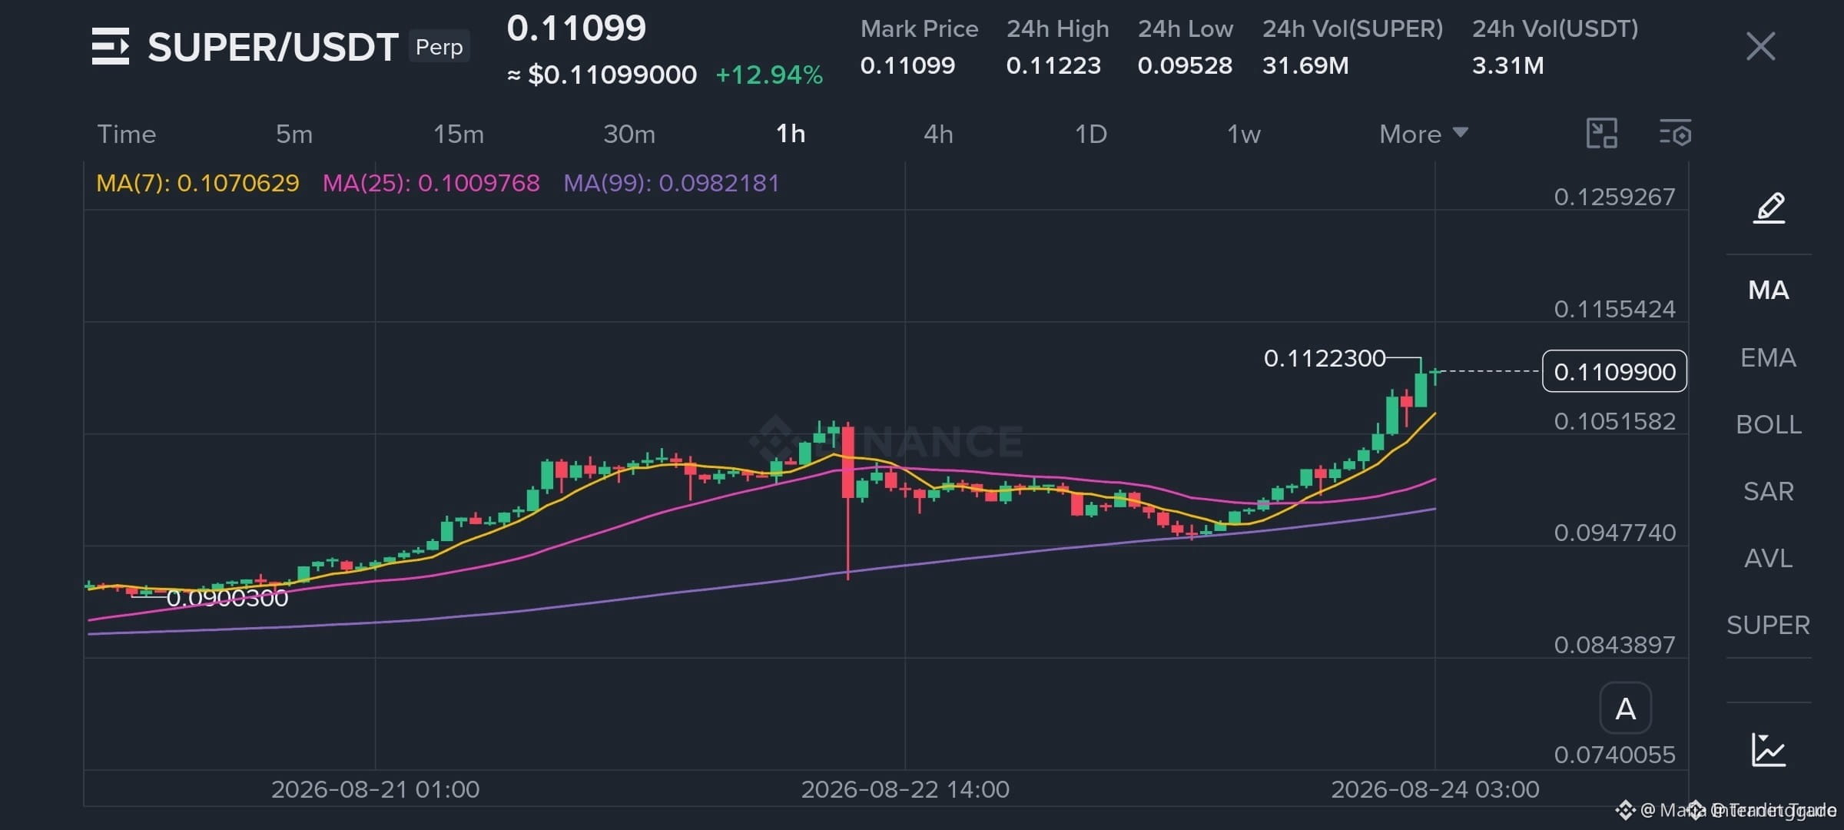Screen dimensions: 1844x830
Task: Click the 24h High value 0.11223
Action: (x=1053, y=66)
